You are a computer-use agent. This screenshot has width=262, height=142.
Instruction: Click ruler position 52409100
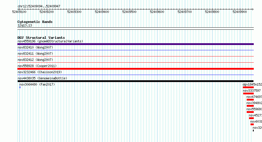[x=19, y=12]
